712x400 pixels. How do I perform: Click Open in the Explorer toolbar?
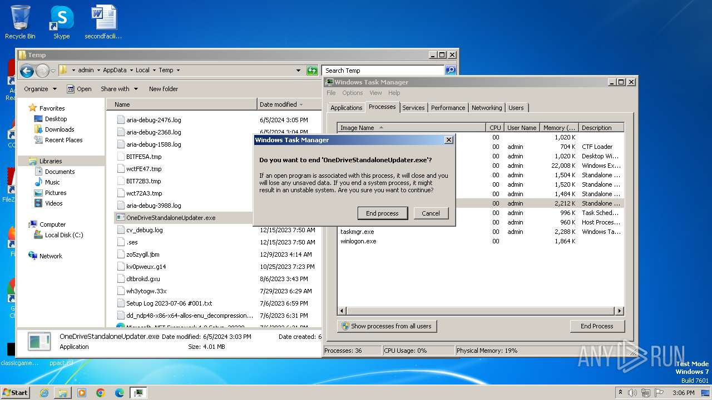click(79, 89)
